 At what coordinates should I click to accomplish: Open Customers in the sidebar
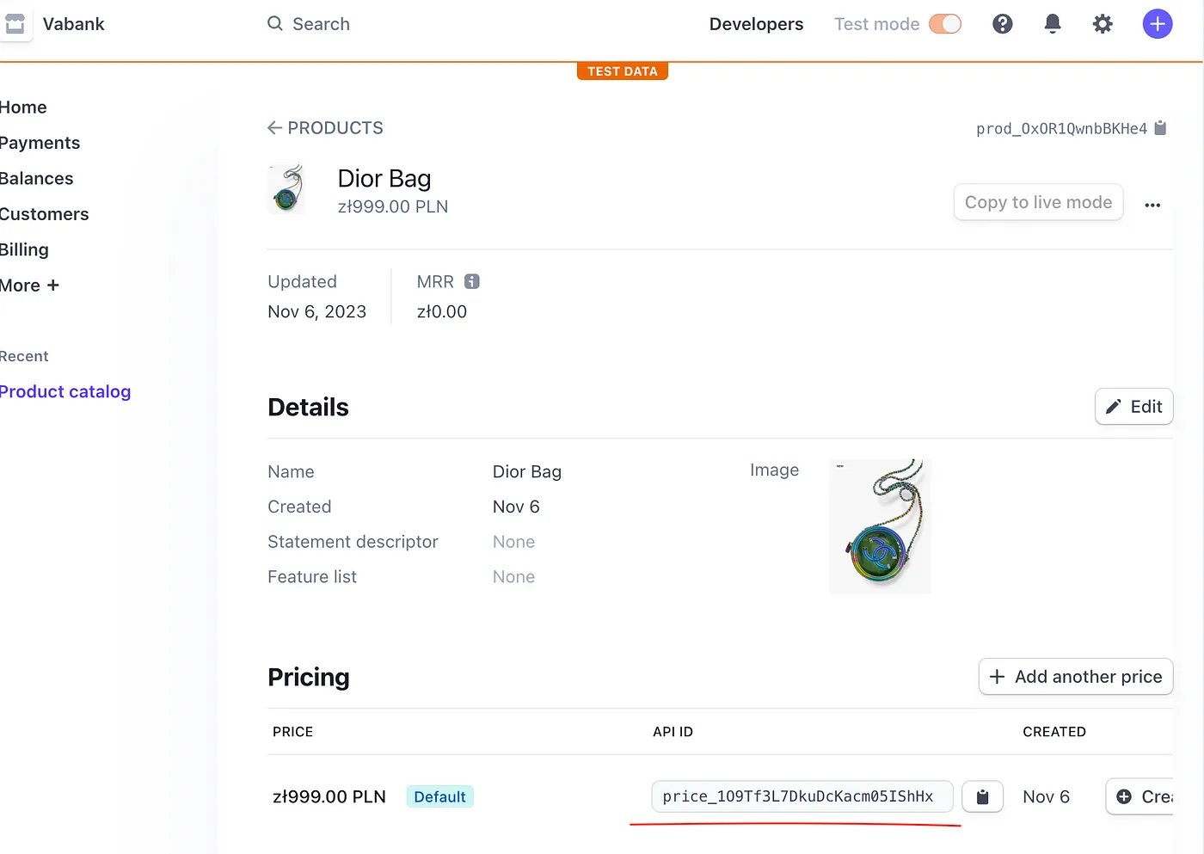(45, 214)
